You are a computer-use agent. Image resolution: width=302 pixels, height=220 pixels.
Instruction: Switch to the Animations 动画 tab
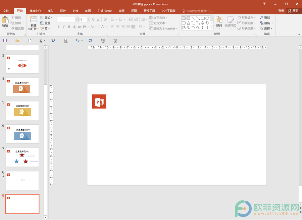[88, 11]
